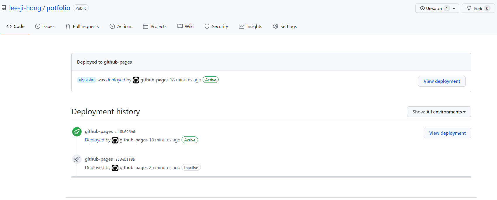Click github-pages environment at 3eb1f8b
This screenshot has height=200, width=497.
point(99,159)
